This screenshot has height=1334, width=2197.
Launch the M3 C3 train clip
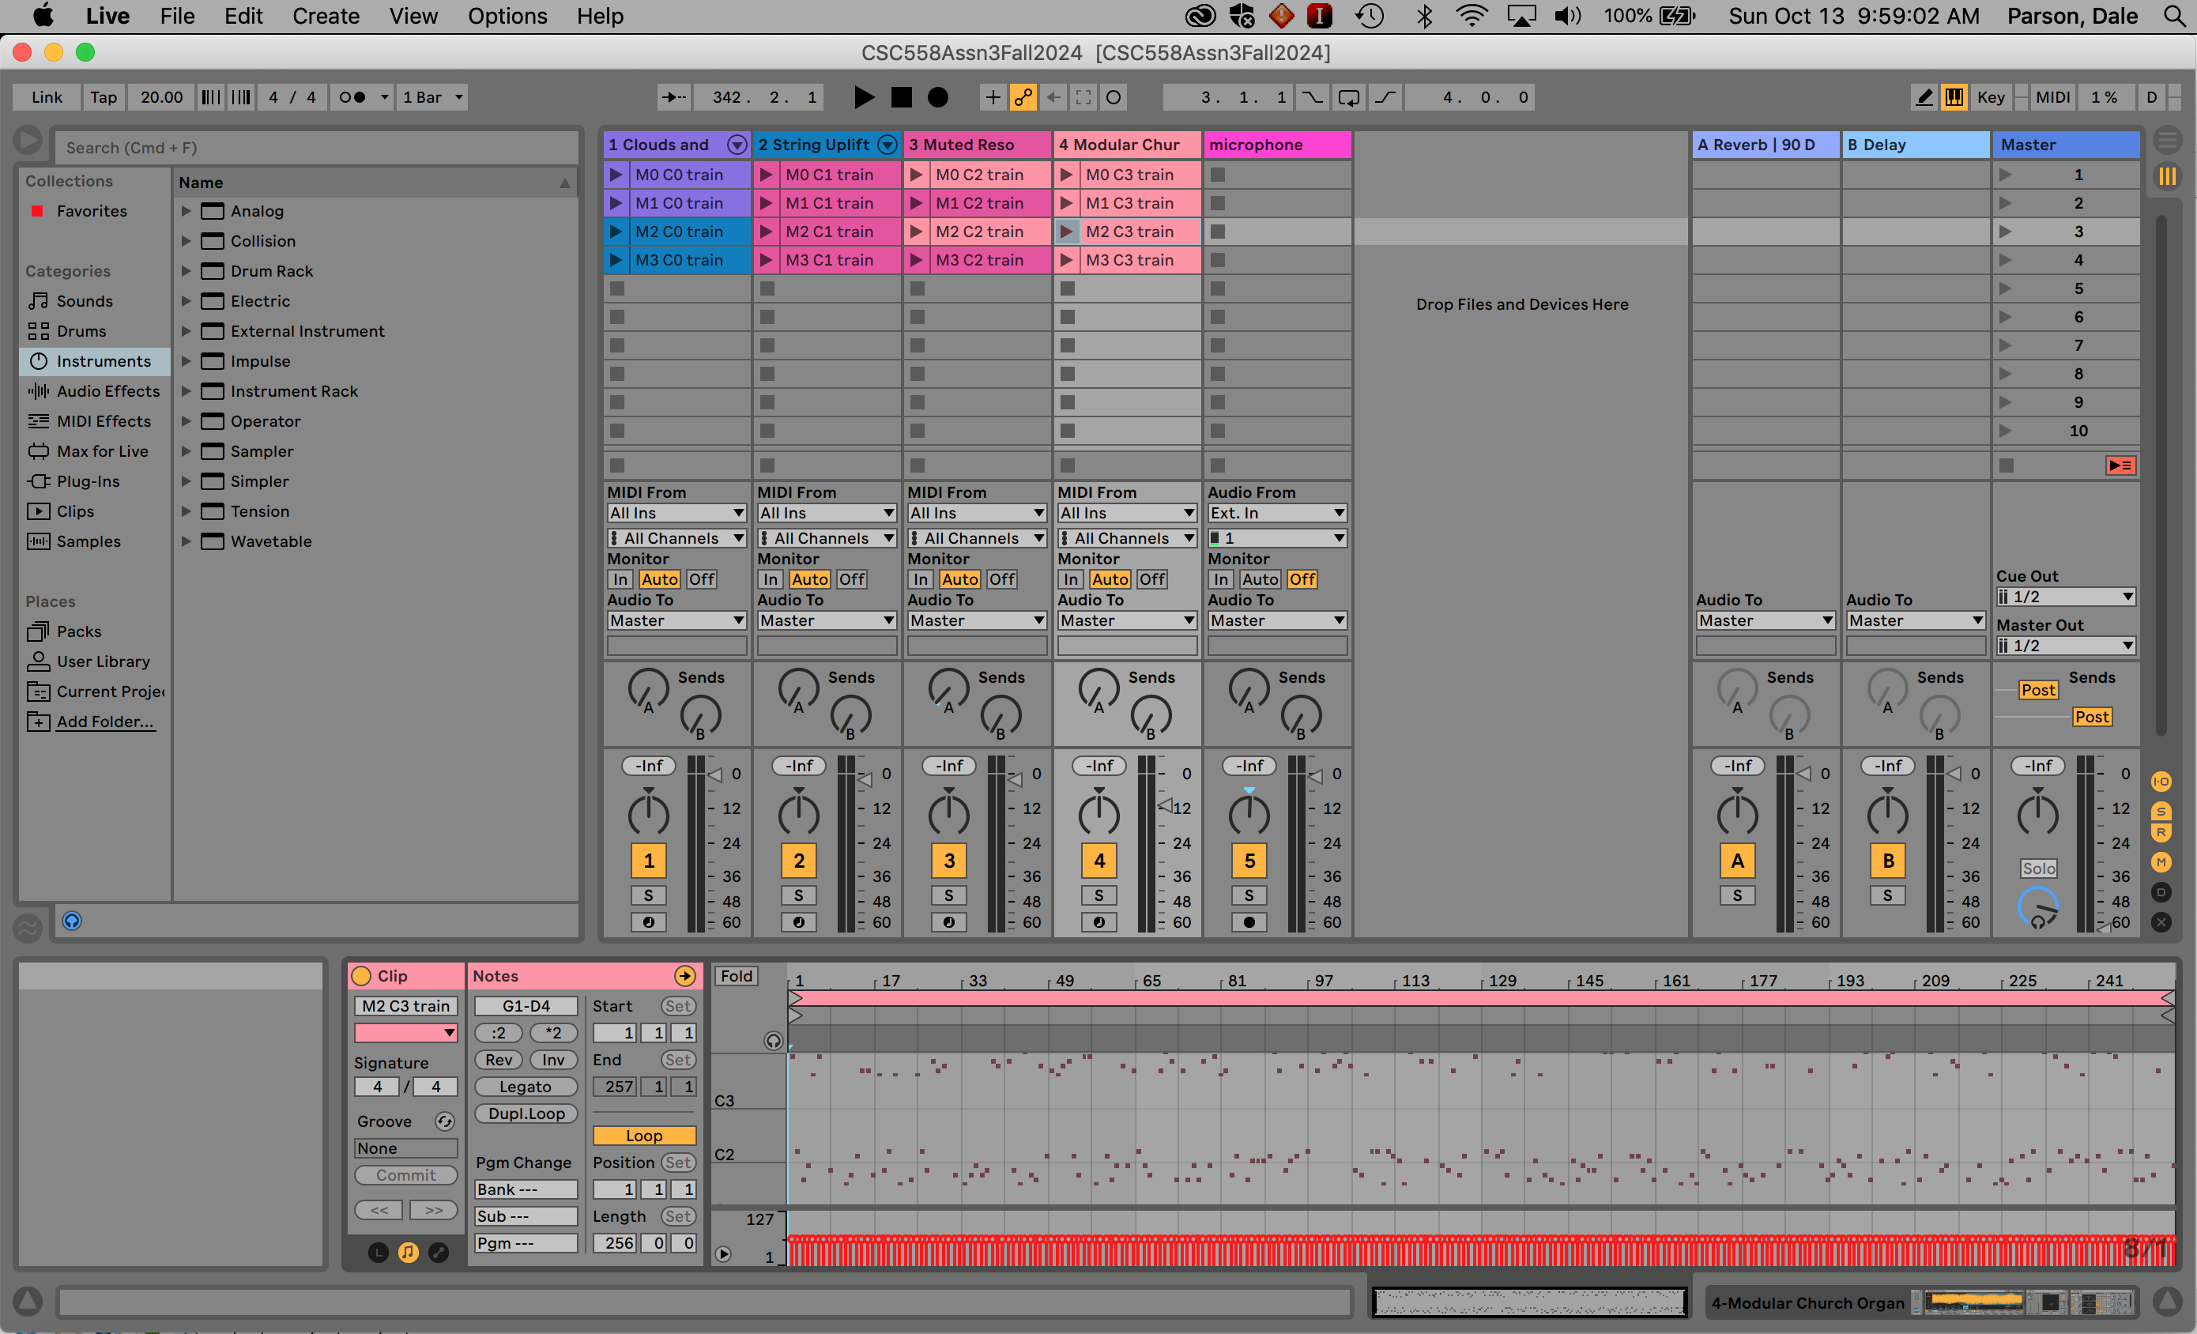(1065, 260)
